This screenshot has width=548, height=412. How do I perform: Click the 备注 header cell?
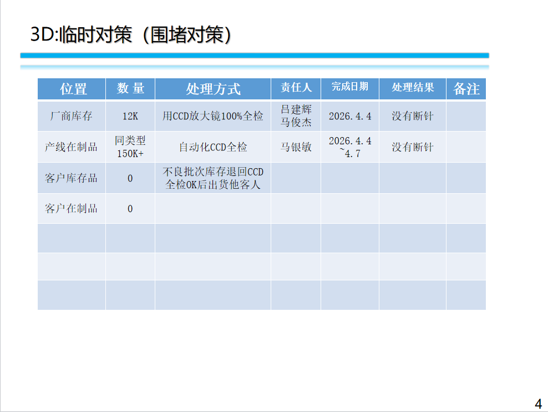[x=466, y=89]
